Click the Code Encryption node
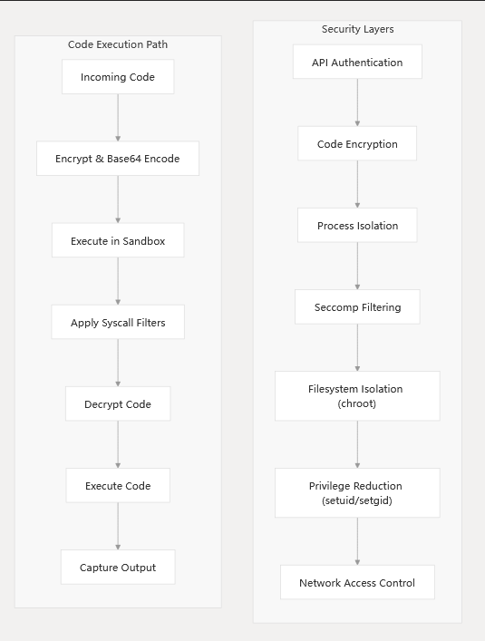The width and height of the screenshot is (485, 641). (x=357, y=143)
